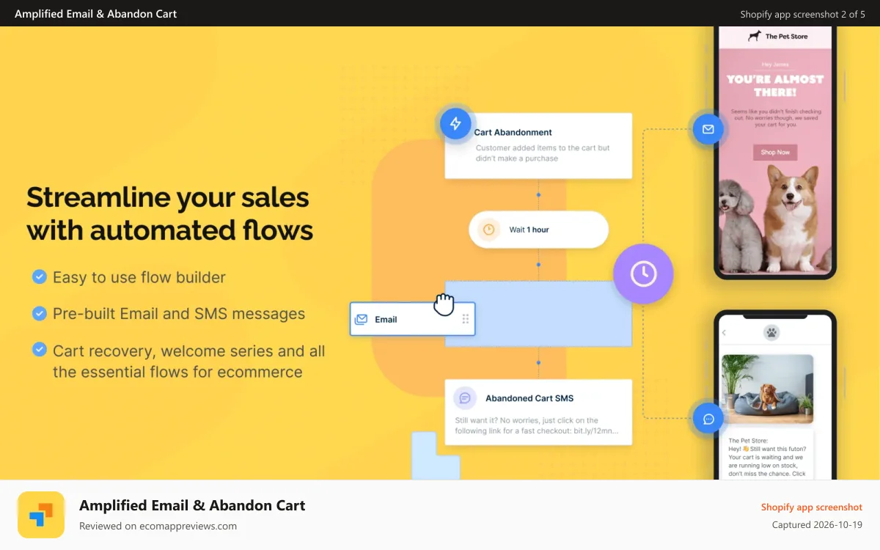The image size is (880, 550).
Task: Click the orange clock icon beside Wait 1 hour
Action: 488,230
